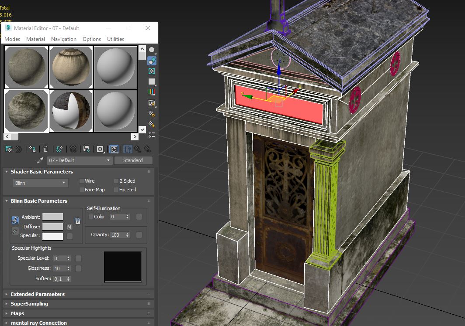Click Assign Material to Selection icon
Image resolution: width=465 pixels, height=326 pixels.
32,149
